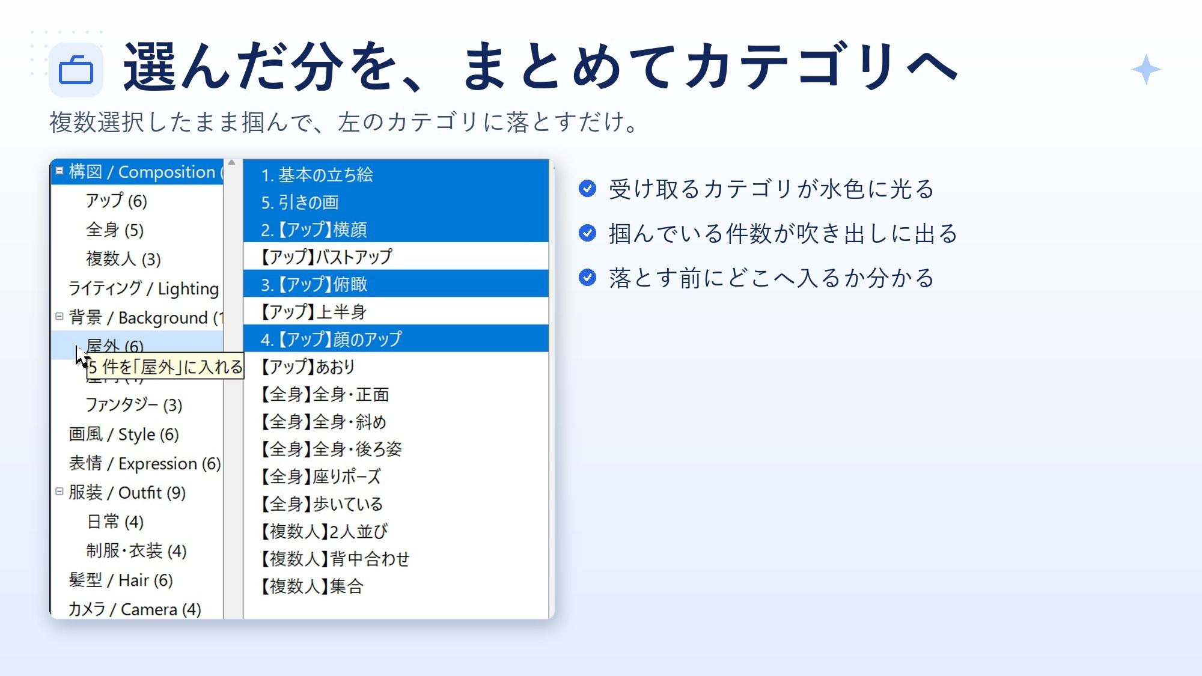Select list item 4.【アップ】顔のアップ

[396, 339]
